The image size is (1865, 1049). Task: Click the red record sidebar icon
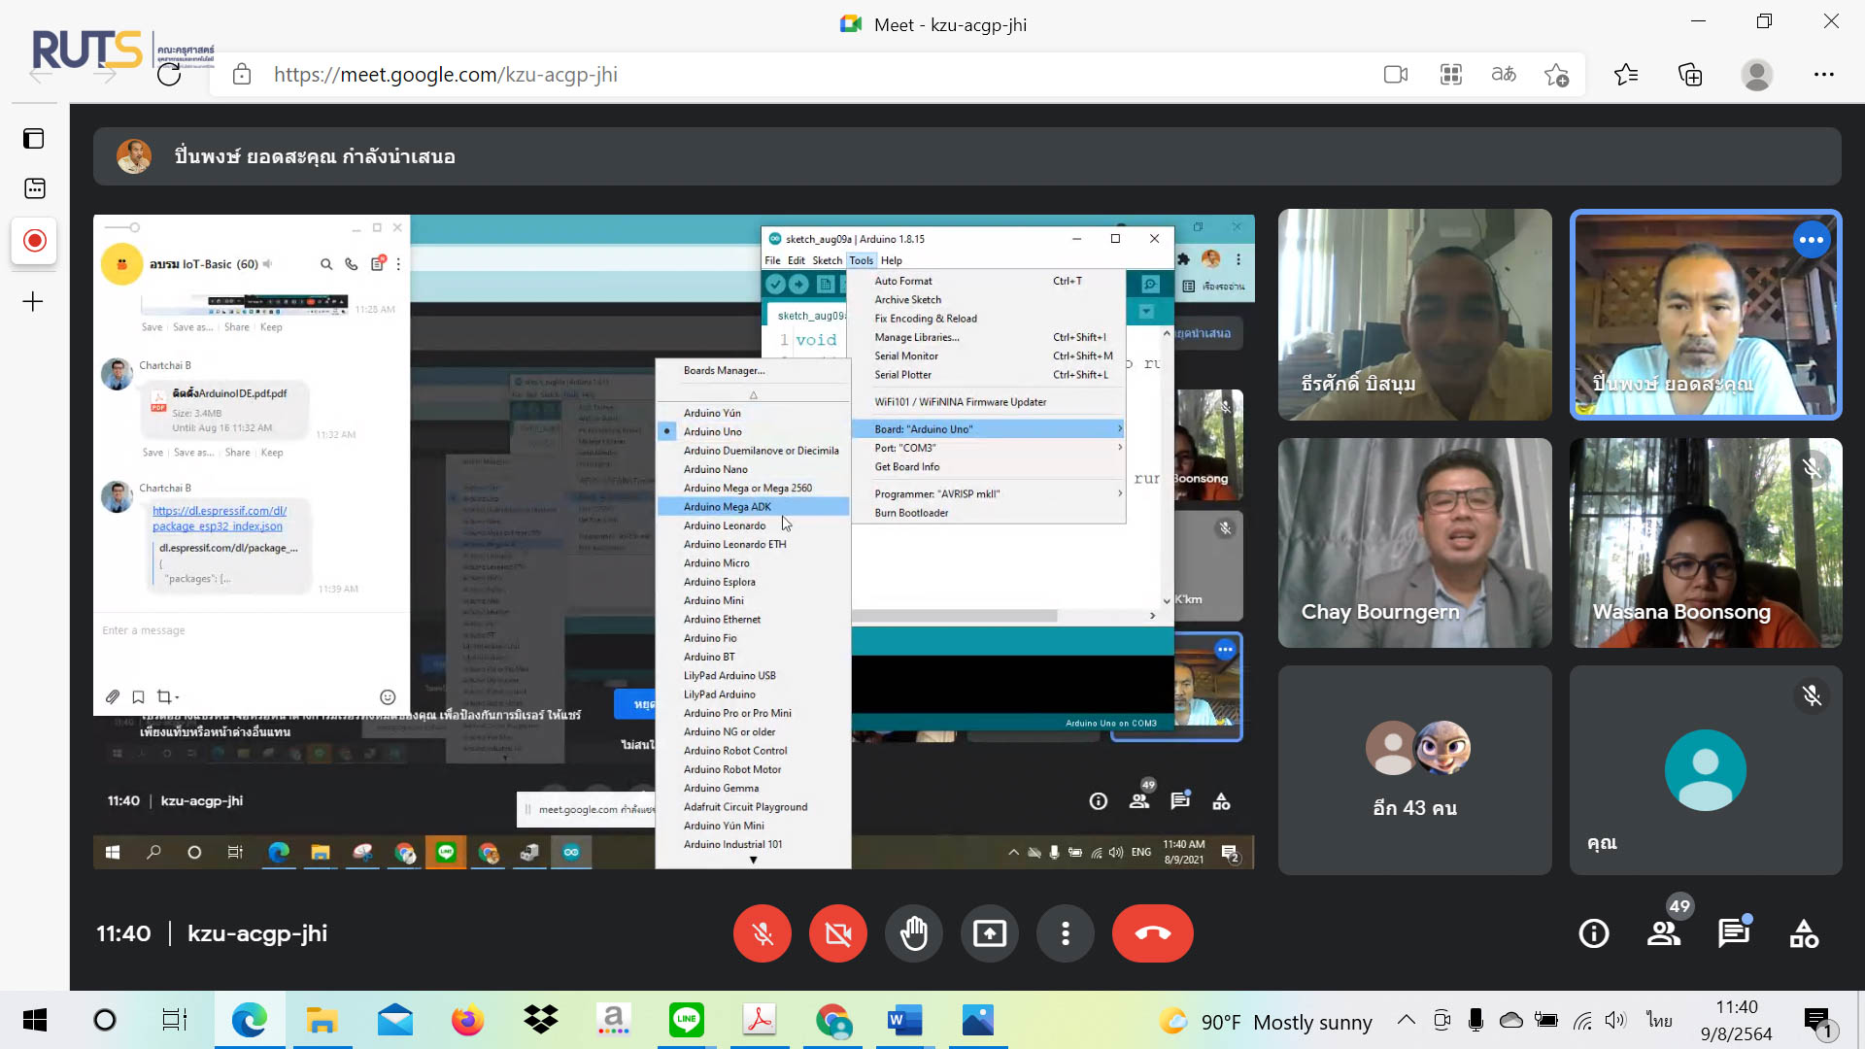point(34,241)
